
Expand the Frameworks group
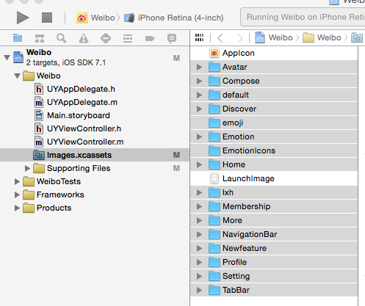17,194
